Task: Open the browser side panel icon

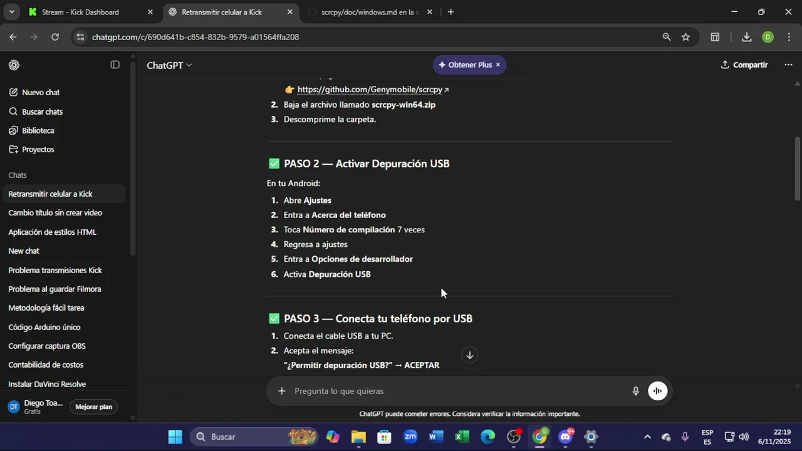Action: (715, 37)
